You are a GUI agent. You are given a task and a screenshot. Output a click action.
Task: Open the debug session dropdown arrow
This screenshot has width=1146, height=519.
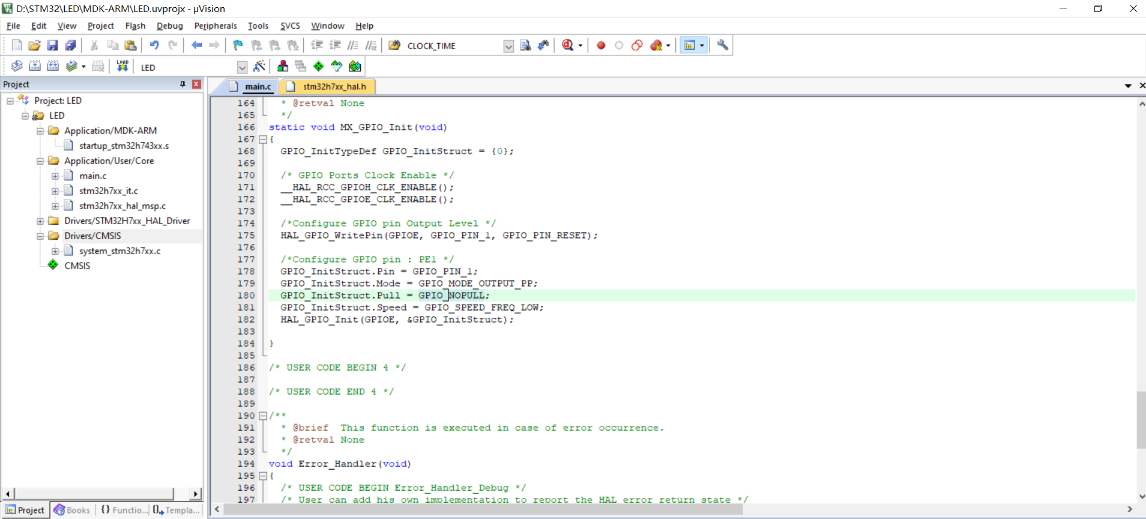tap(580, 46)
